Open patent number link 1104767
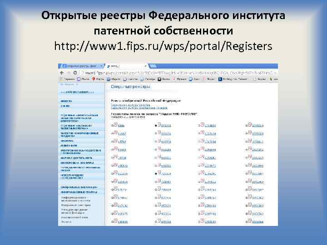The height and width of the screenshot is (245, 327). tap(210, 198)
